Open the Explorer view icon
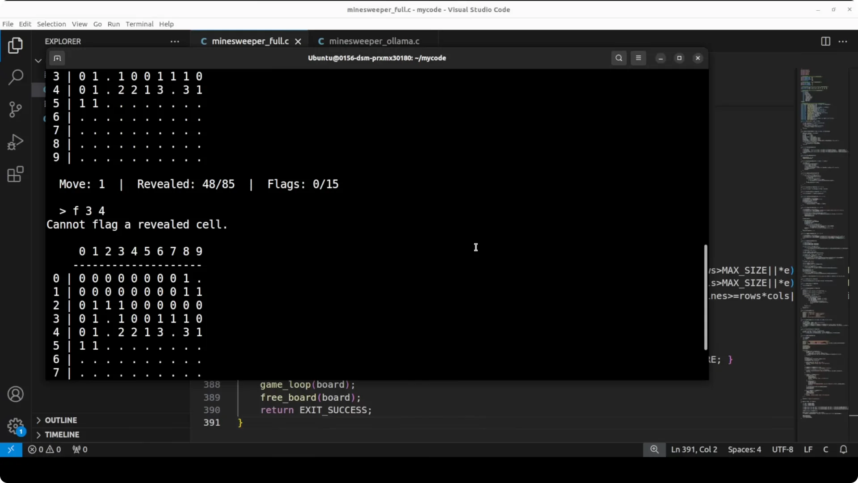This screenshot has width=858, height=483. [x=16, y=46]
